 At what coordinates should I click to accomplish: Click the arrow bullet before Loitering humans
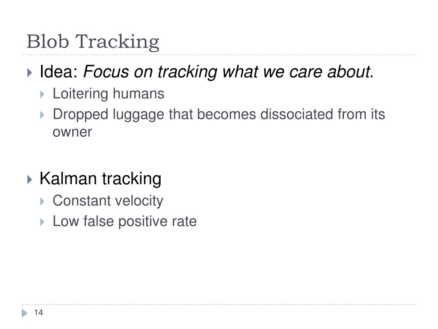pyautogui.click(x=42, y=94)
